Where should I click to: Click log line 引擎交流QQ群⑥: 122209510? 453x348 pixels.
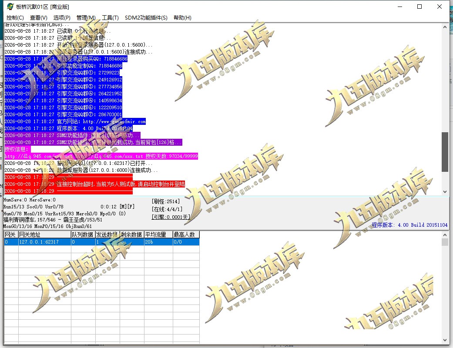click(x=63, y=107)
